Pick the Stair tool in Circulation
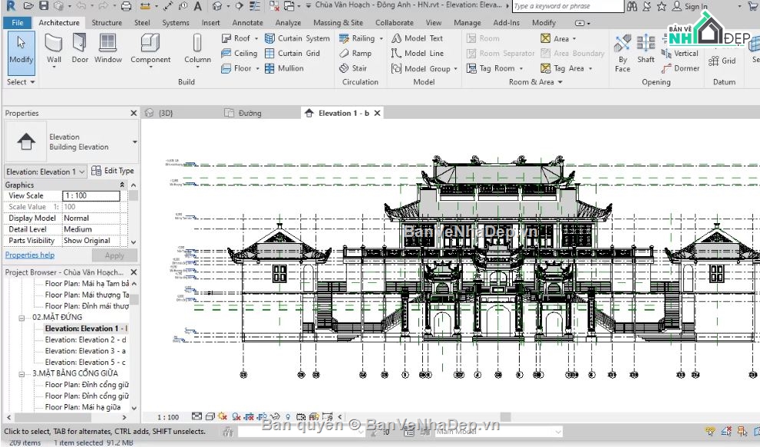760x447 pixels. pyautogui.click(x=353, y=68)
